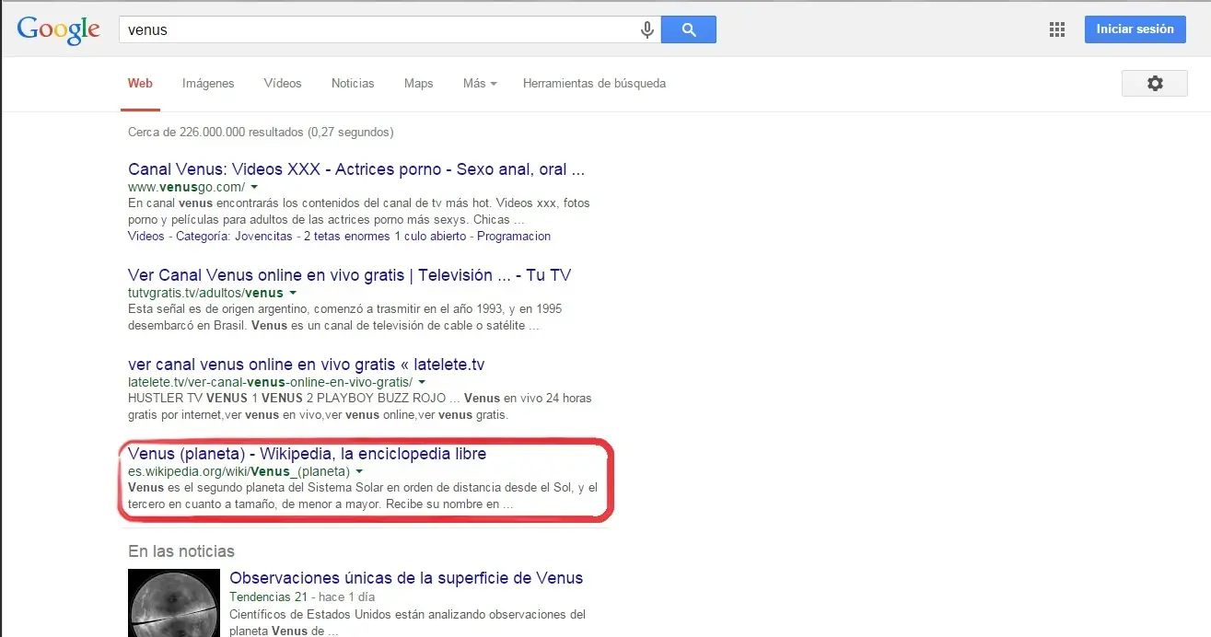Click the Google logo

58,29
